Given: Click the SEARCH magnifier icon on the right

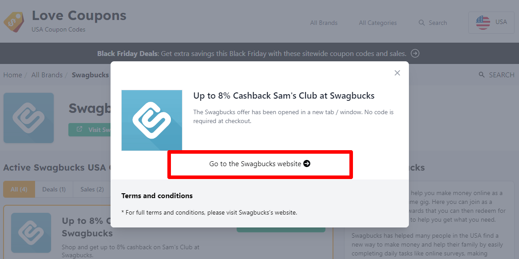Looking at the screenshot, I should pos(482,75).
